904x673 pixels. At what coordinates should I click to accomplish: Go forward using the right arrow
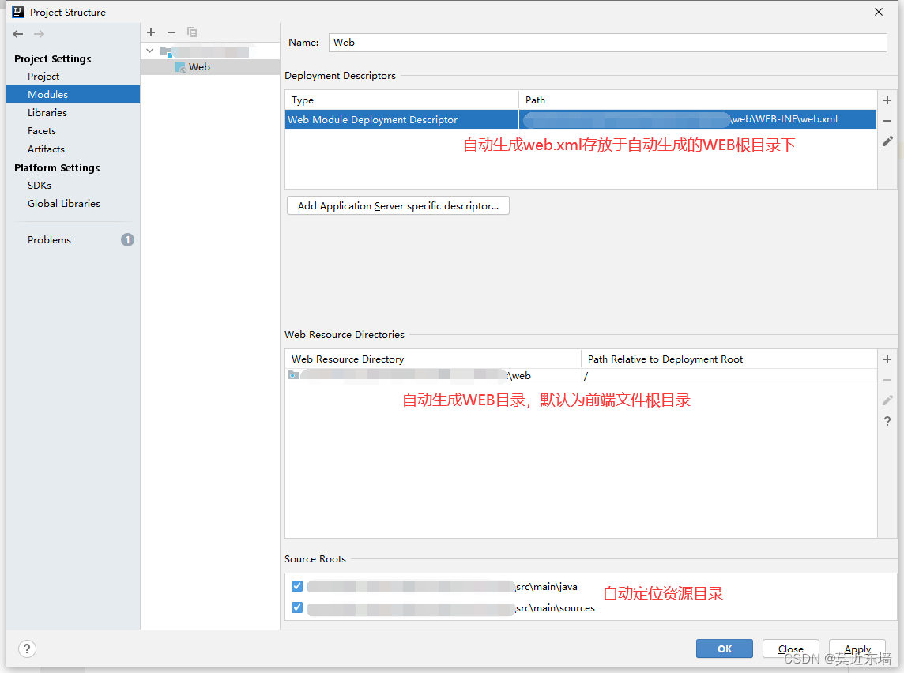click(39, 34)
